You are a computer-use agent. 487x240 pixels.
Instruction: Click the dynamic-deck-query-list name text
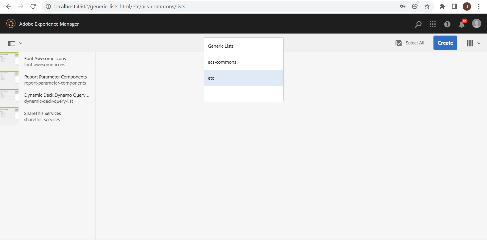[x=49, y=101]
